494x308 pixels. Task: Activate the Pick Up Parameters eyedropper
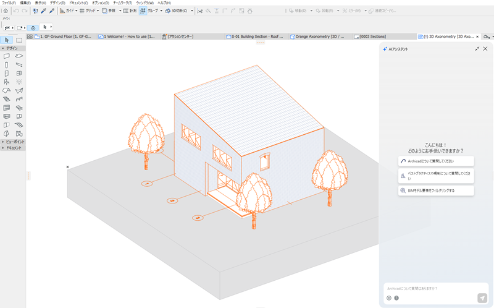43,11
